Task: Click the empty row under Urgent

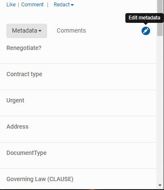Action: coord(78,110)
